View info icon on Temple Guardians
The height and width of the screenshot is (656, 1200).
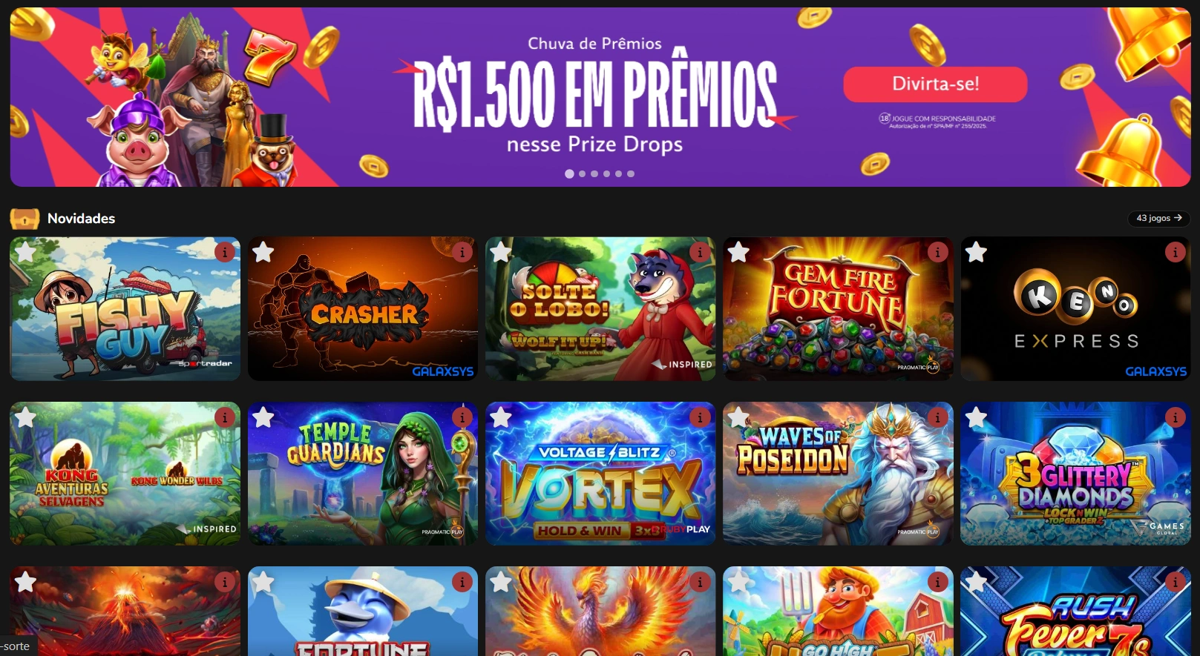click(462, 417)
